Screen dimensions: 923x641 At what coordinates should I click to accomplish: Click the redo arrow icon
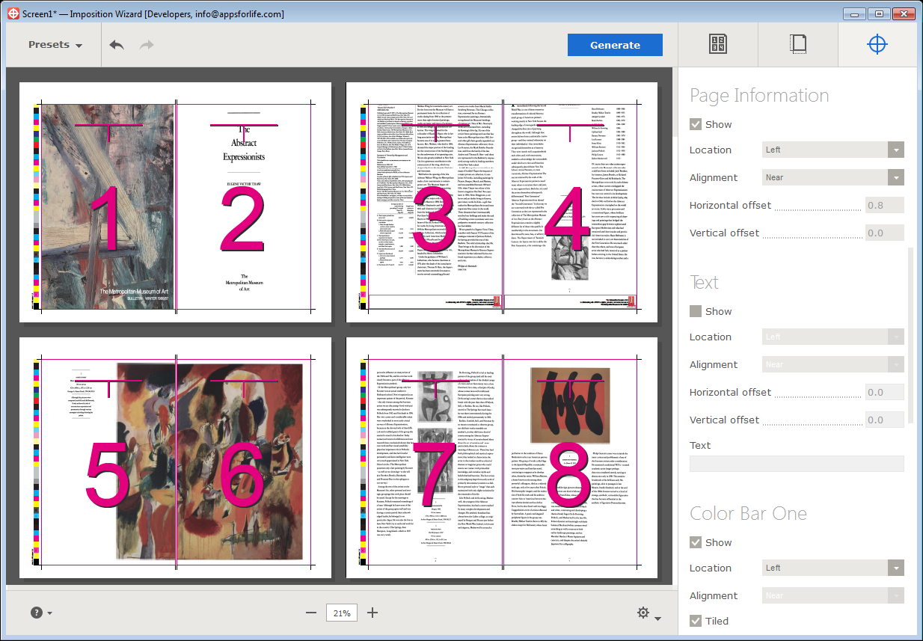147,45
